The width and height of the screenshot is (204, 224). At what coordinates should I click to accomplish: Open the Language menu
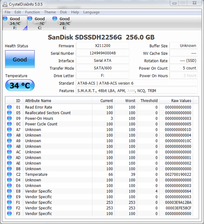pos(91,12)
